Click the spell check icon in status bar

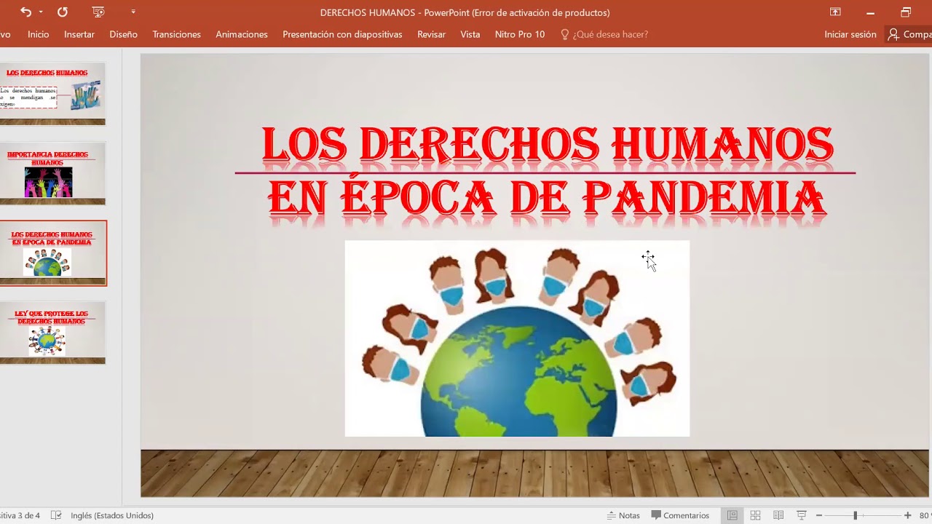point(56,515)
